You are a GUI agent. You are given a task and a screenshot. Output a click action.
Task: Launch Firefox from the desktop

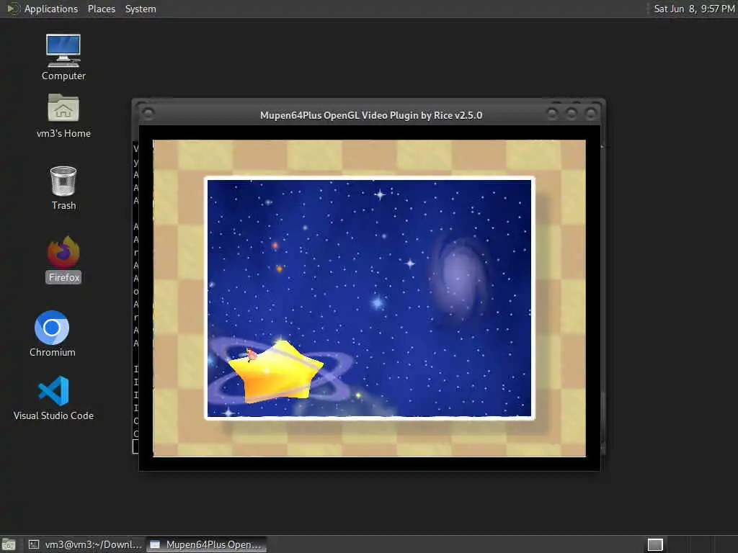[x=63, y=259]
